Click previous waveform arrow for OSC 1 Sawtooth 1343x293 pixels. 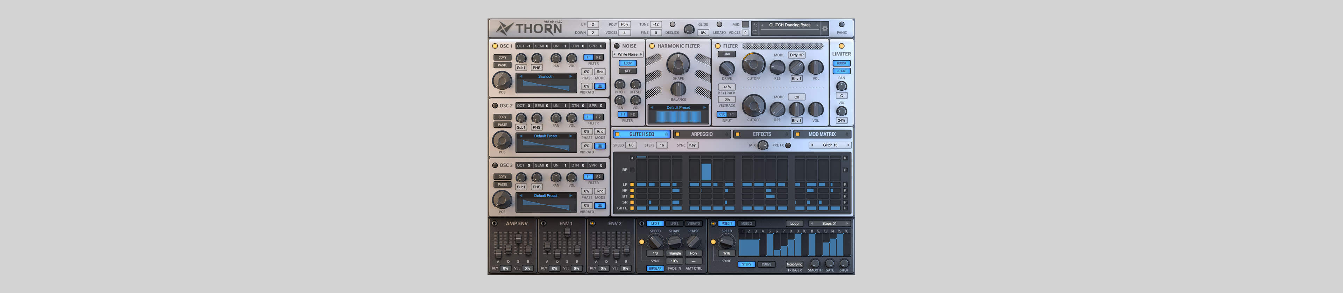click(x=521, y=76)
